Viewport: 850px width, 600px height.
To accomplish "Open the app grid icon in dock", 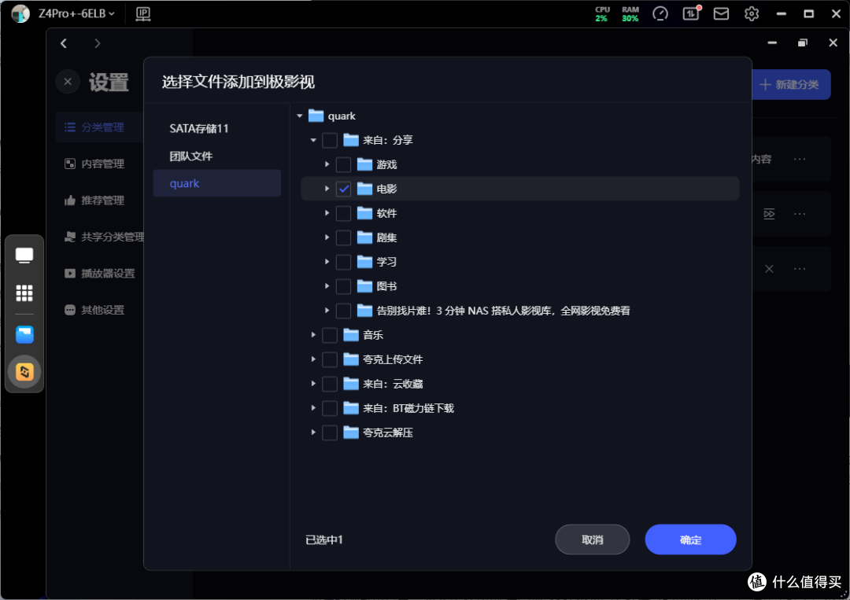I will tap(24, 293).
